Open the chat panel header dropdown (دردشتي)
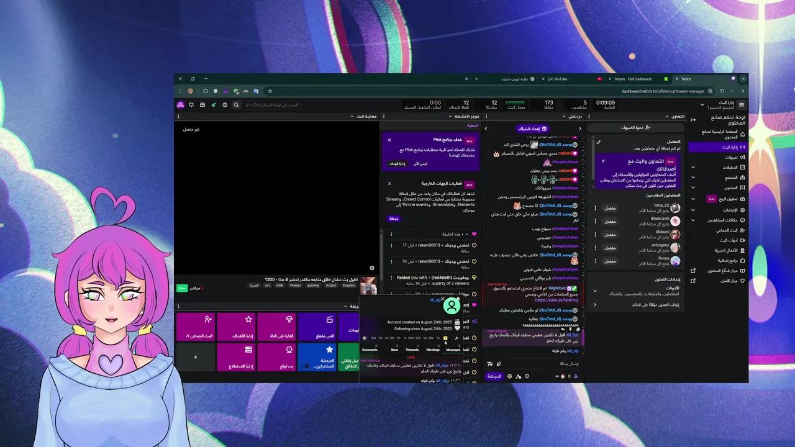Screen dimensions: 795x447 pyautogui.click(x=563, y=116)
